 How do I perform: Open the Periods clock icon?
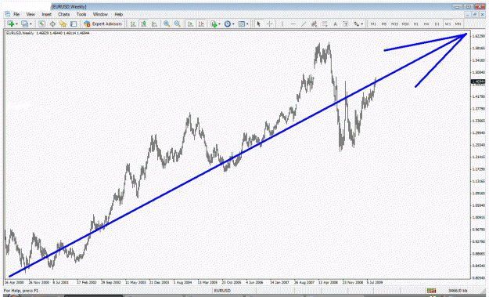pyautogui.click(x=228, y=24)
